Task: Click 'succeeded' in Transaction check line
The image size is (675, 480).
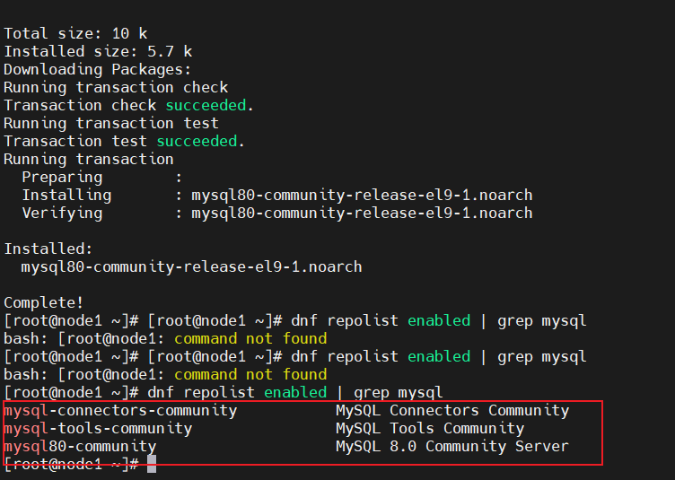Action: tap(206, 105)
